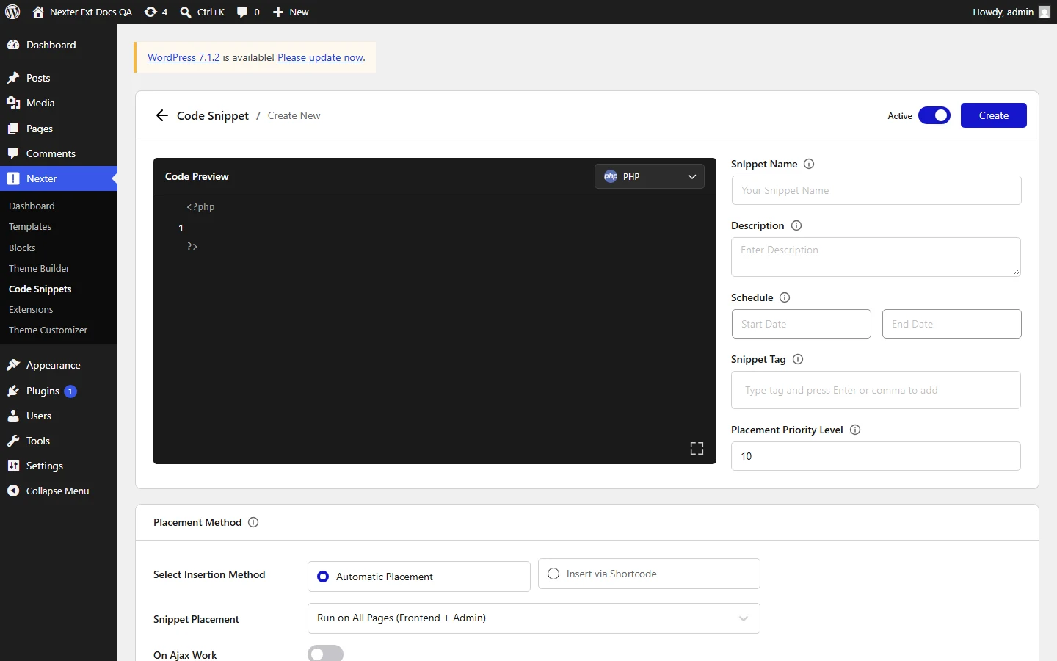Show Schedule info tooltip icon

click(785, 297)
